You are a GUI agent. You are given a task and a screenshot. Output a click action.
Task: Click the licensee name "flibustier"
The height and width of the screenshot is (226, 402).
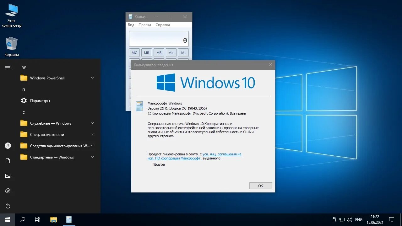(159, 164)
